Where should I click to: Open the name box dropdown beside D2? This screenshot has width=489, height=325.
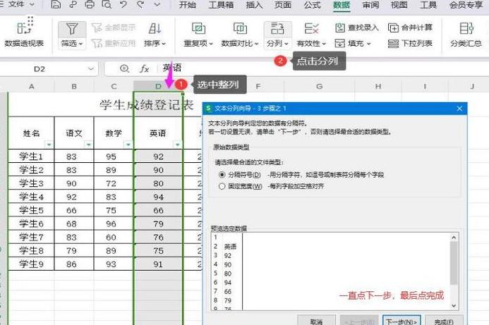click(x=91, y=69)
